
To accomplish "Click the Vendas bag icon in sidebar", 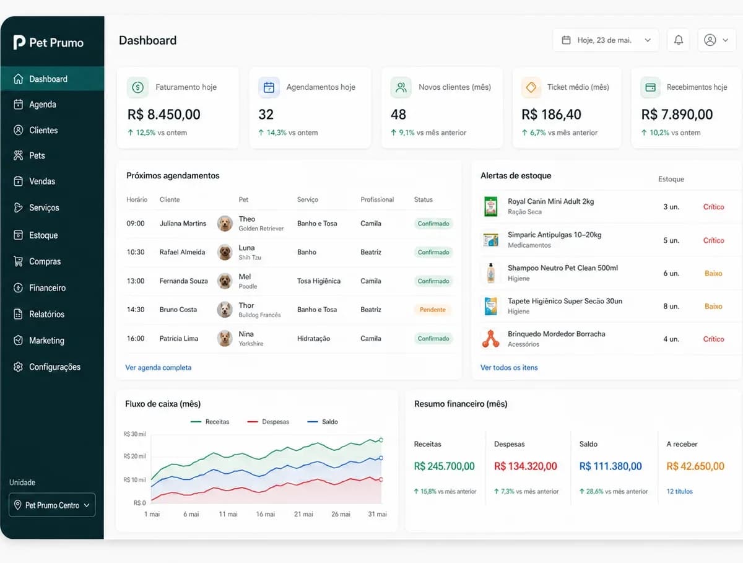I will click(19, 181).
